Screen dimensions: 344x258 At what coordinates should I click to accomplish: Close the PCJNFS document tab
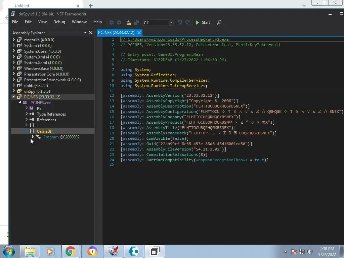(x=139, y=33)
